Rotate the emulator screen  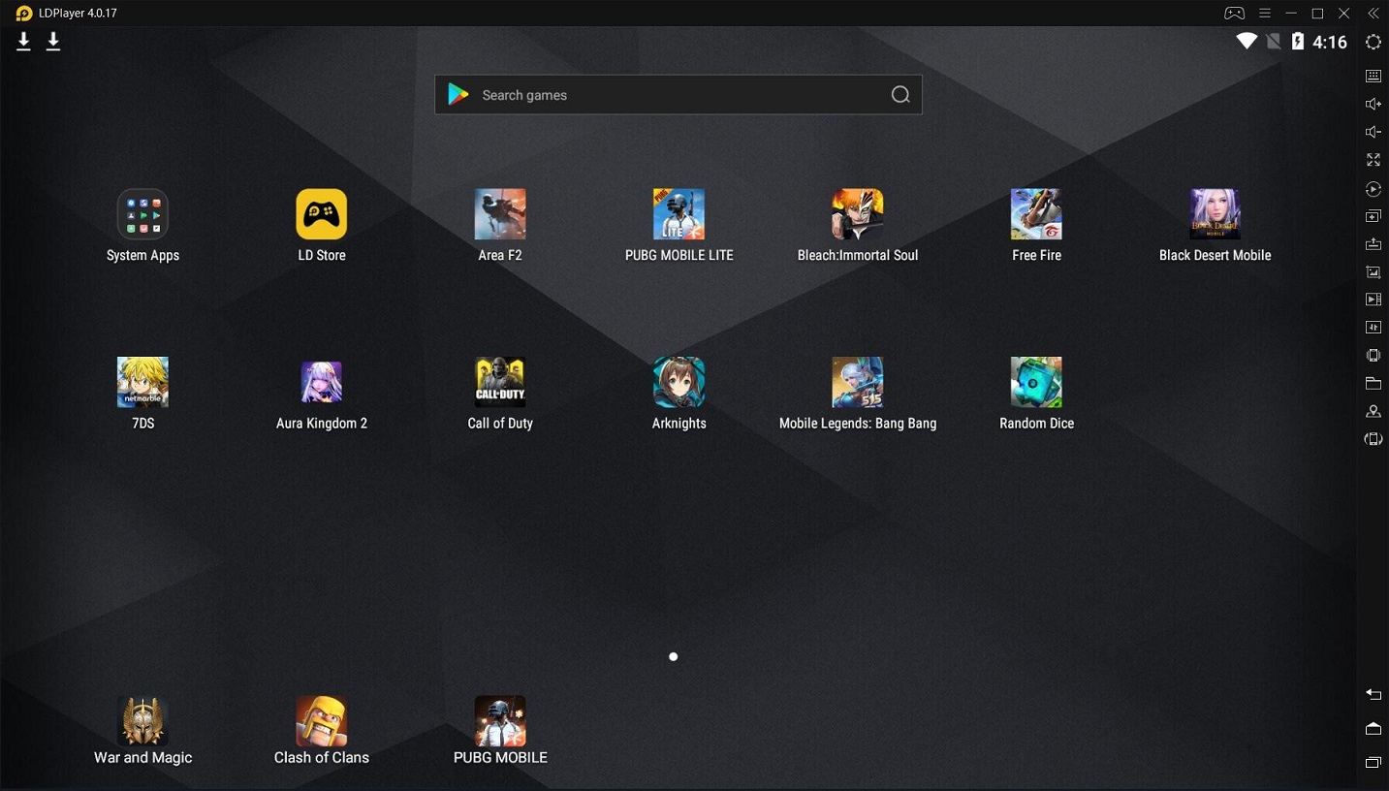(x=1373, y=439)
